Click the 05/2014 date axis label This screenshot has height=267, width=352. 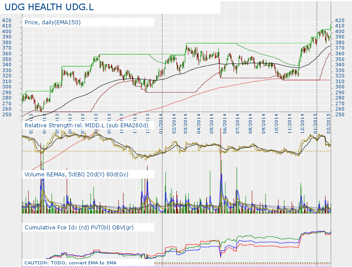(211, 124)
